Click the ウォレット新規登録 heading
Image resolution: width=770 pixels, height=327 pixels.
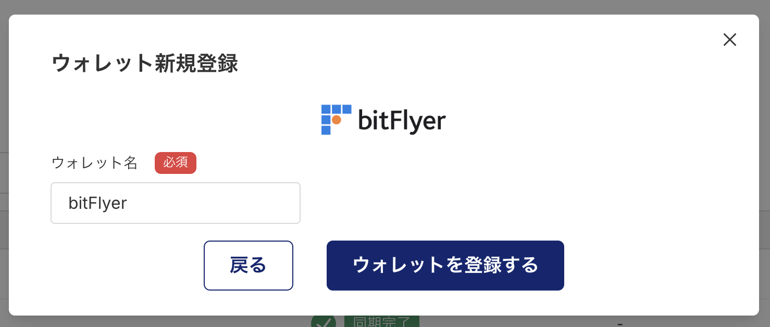145,64
